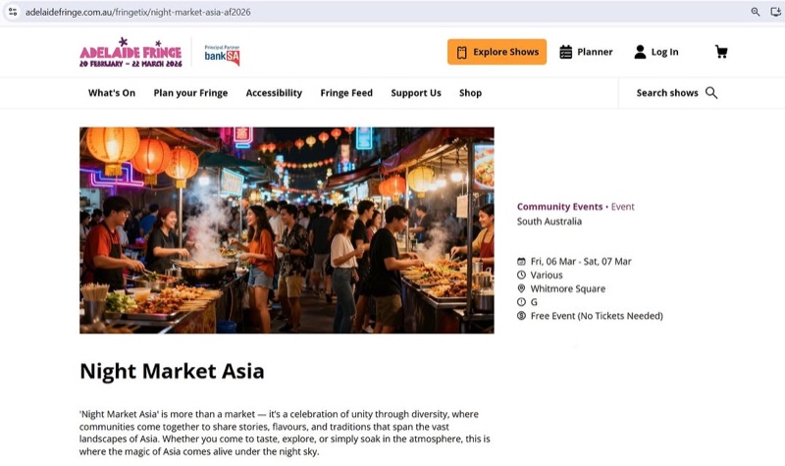Screen dimensions: 785x466
Task: Open the What's On menu
Action: click(x=112, y=93)
